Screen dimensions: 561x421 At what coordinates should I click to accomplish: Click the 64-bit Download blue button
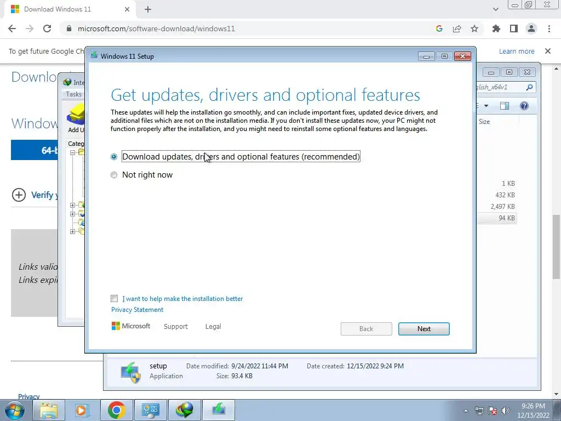pyautogui.click(x=35, y=150)
